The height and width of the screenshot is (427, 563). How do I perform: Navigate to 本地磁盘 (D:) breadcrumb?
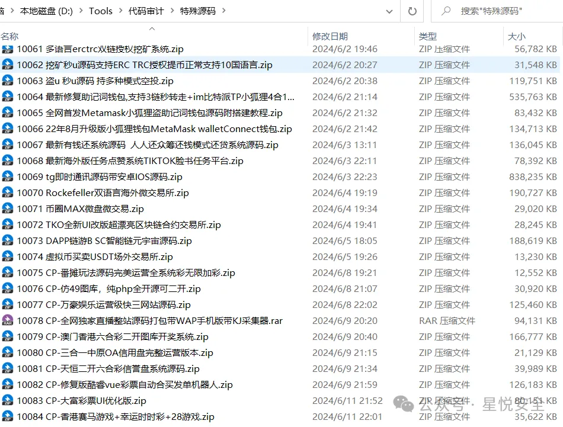coord(46,11)
